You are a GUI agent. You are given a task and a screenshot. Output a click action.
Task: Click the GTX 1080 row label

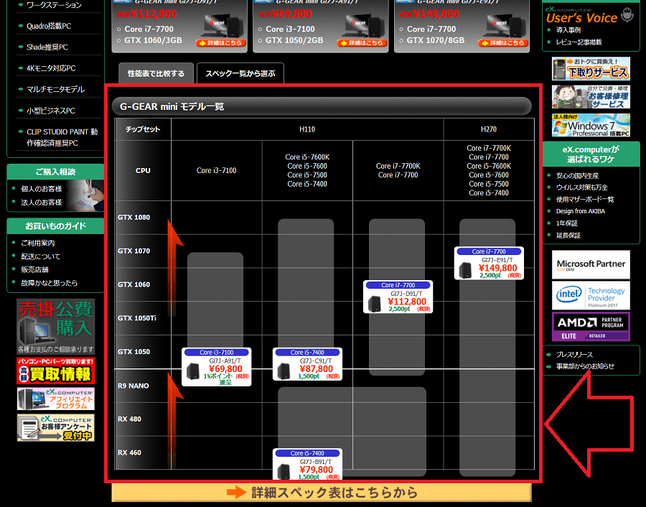click(134, 217)
